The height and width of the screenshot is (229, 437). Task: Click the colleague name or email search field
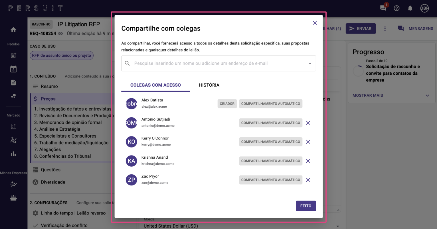tap(218, 63)
